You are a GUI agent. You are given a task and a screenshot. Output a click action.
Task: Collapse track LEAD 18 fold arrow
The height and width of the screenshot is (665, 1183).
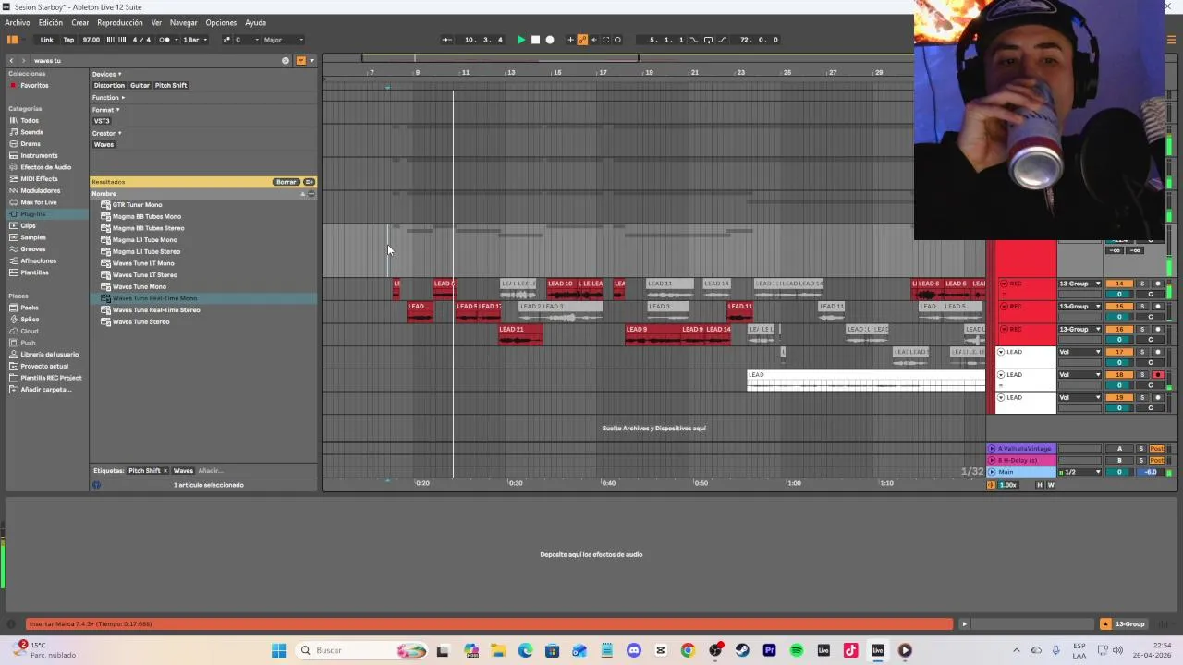coord(1001,375)
